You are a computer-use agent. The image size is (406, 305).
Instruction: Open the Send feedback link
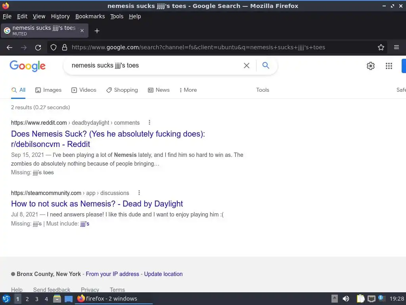[x=52, y=290]
